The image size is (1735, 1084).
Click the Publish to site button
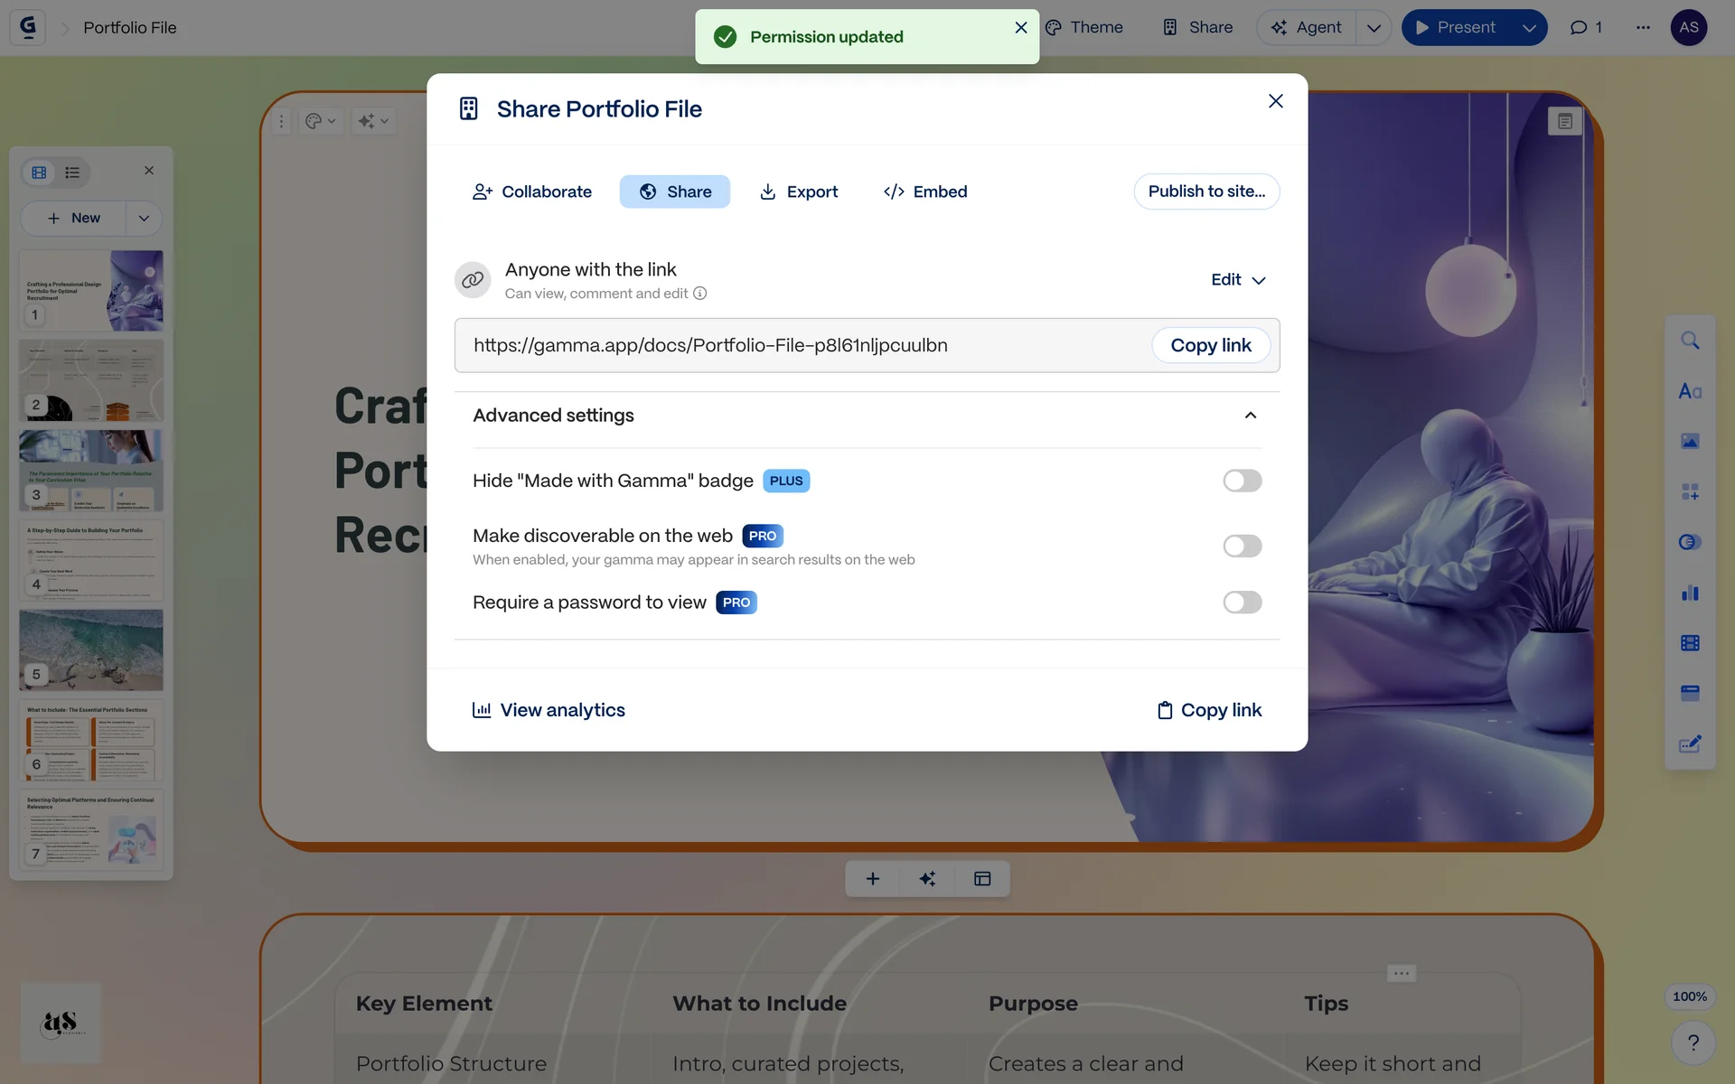1206,192
